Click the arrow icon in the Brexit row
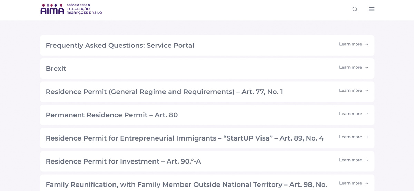 367,68
